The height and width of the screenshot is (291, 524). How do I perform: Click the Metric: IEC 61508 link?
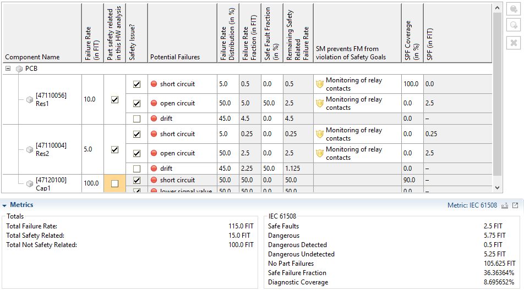[x=473, y=205]
